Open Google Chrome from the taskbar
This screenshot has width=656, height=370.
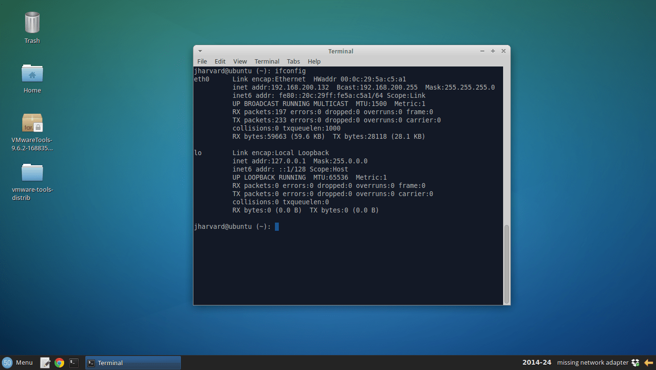point(59,362)
